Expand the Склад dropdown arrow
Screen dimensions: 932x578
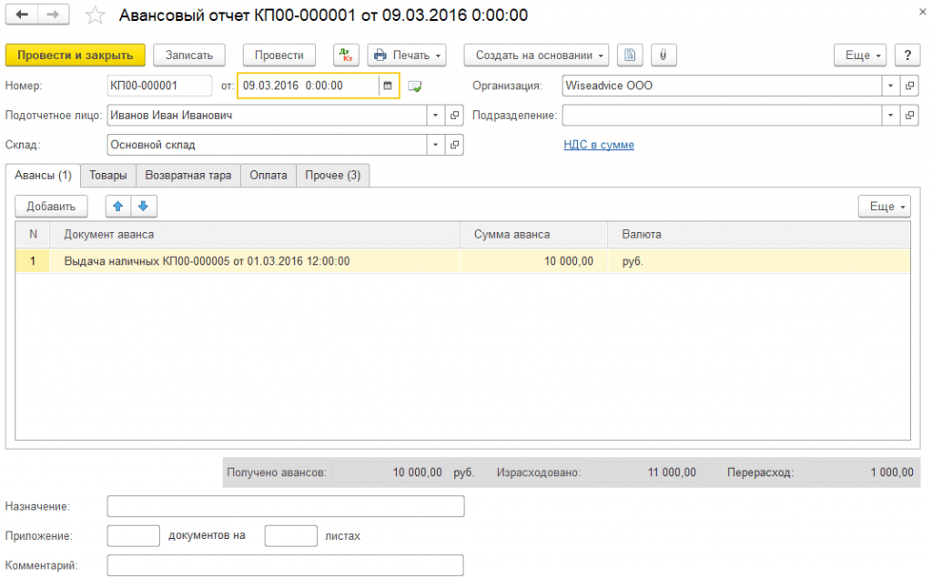point(435,145)
